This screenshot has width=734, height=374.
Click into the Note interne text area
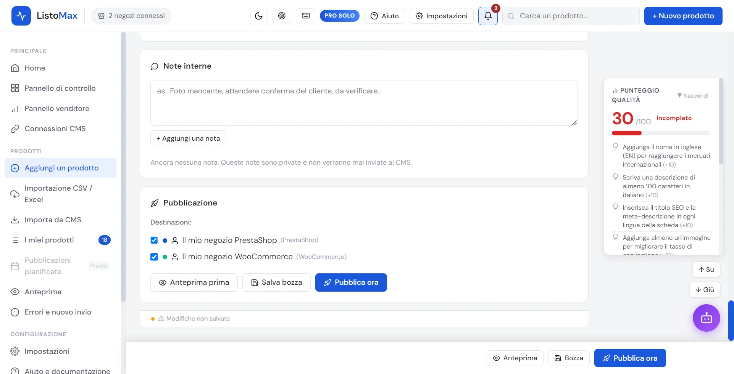(364, 103)
